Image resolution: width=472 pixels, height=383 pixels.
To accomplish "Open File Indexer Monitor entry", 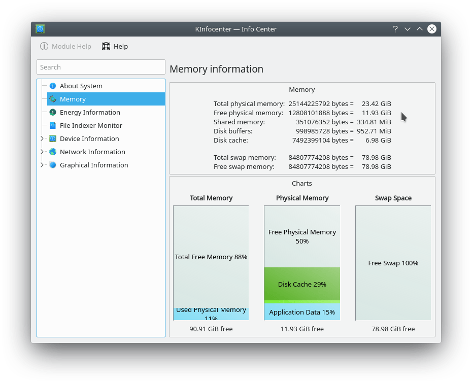I will tap(91, 125).
